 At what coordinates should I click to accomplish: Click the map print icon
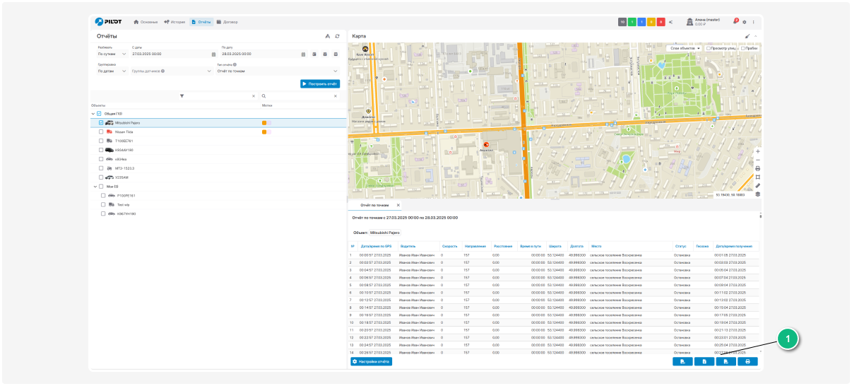(757, 168)
